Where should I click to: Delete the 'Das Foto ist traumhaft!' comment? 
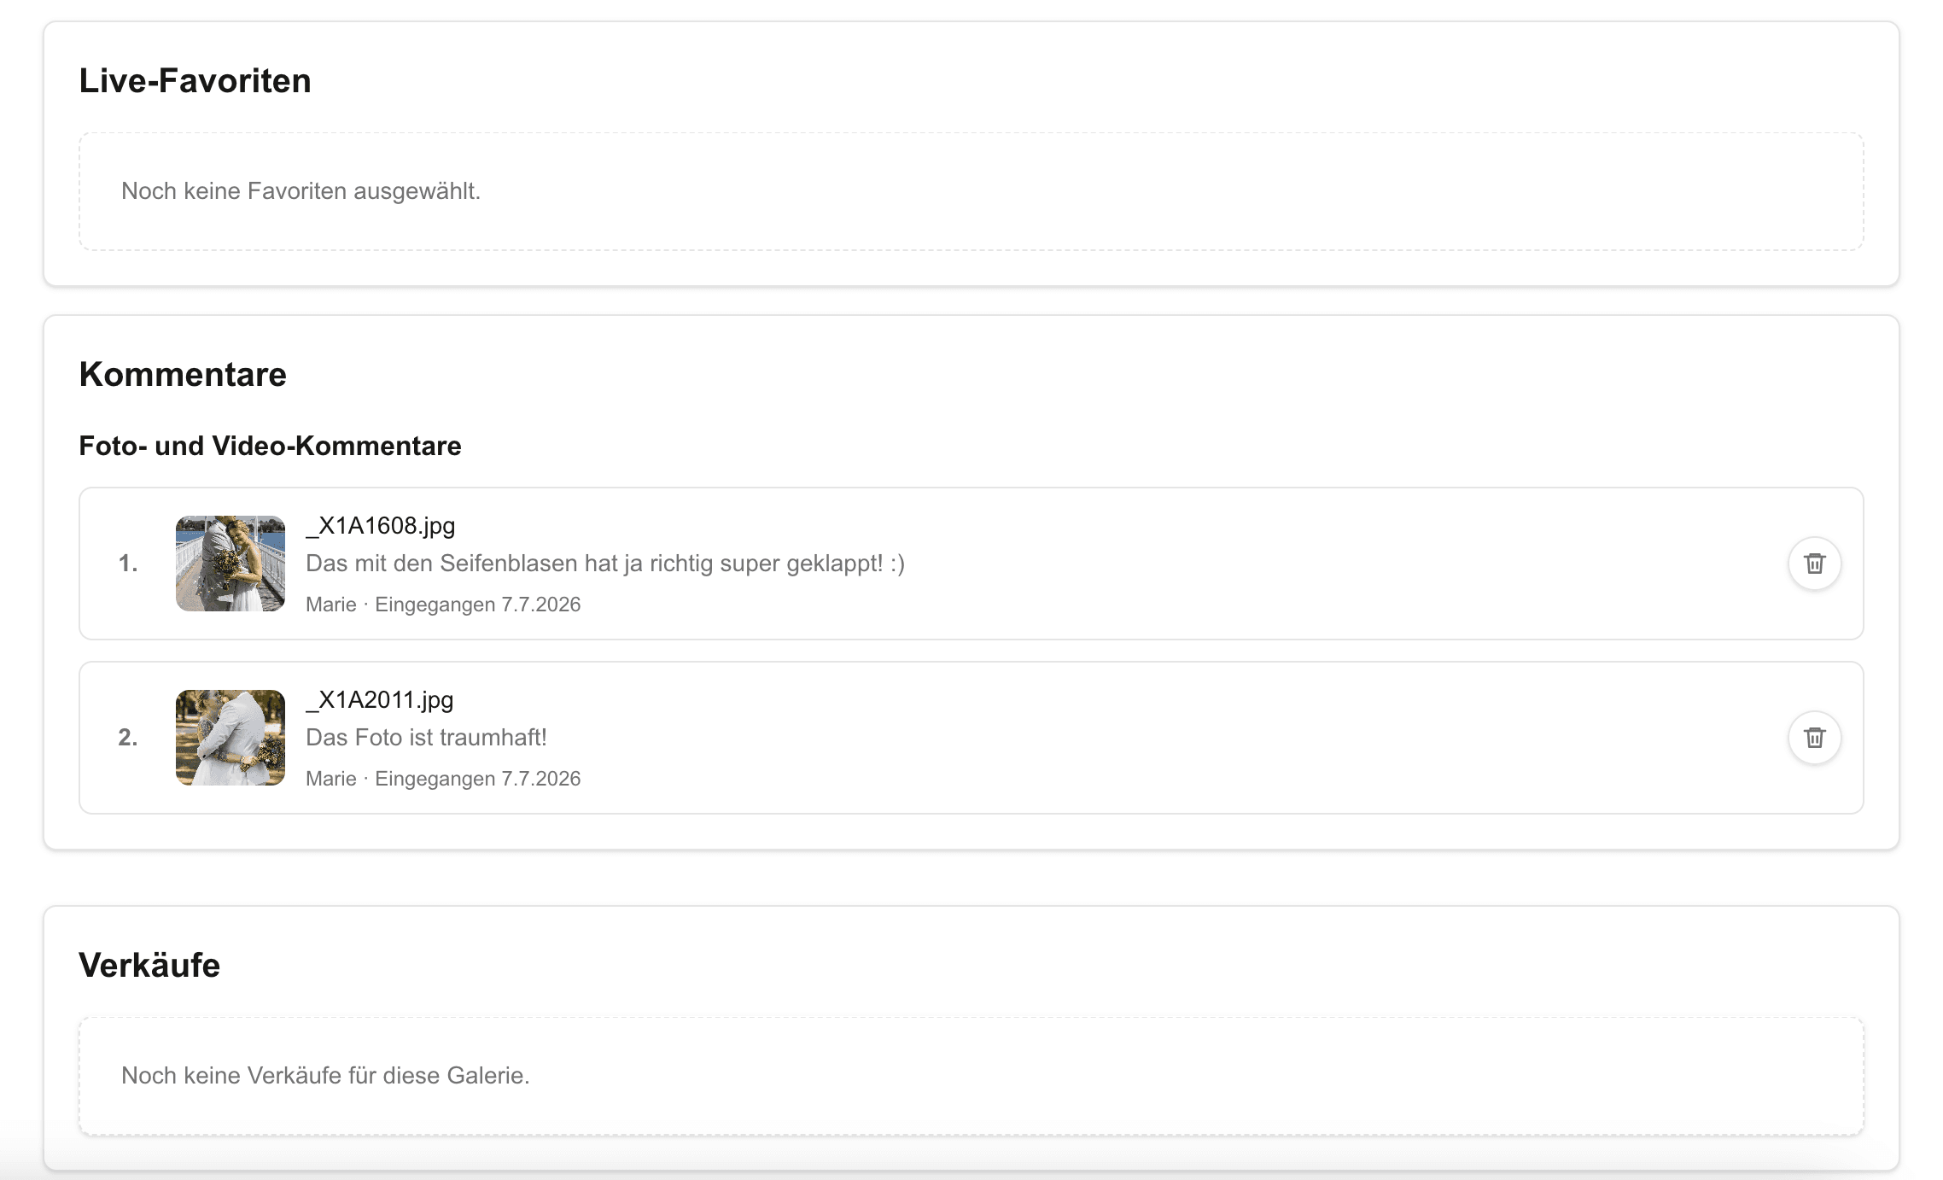click(x=1814, y=738)
